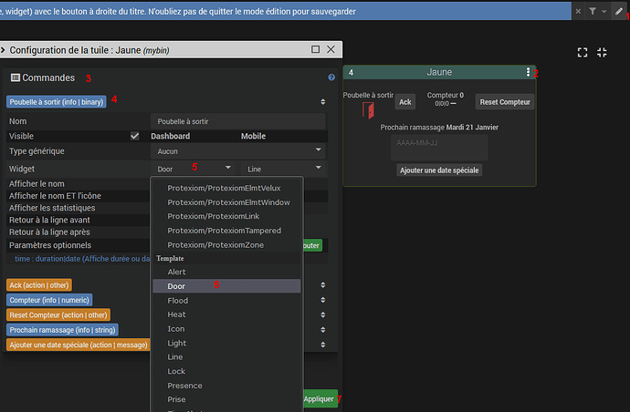630x412 pixels.
Task: Click the pencil edit mode icon
Action: click(x=619, y=11)
